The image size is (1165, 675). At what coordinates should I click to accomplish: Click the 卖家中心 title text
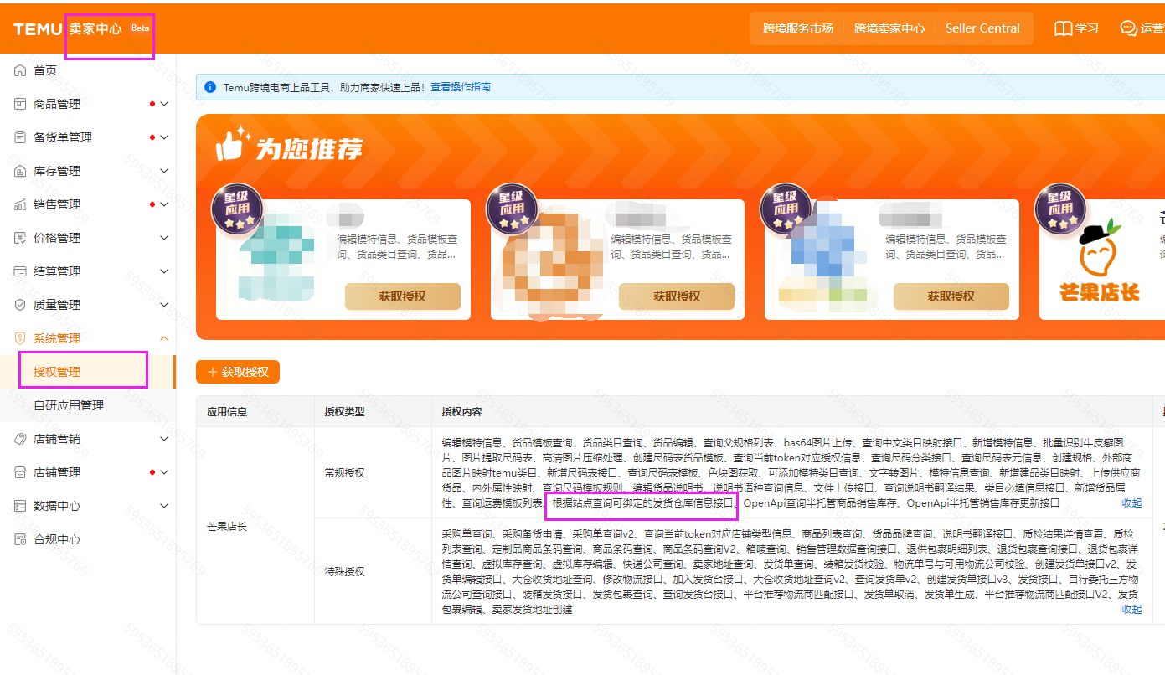point(95,28)
